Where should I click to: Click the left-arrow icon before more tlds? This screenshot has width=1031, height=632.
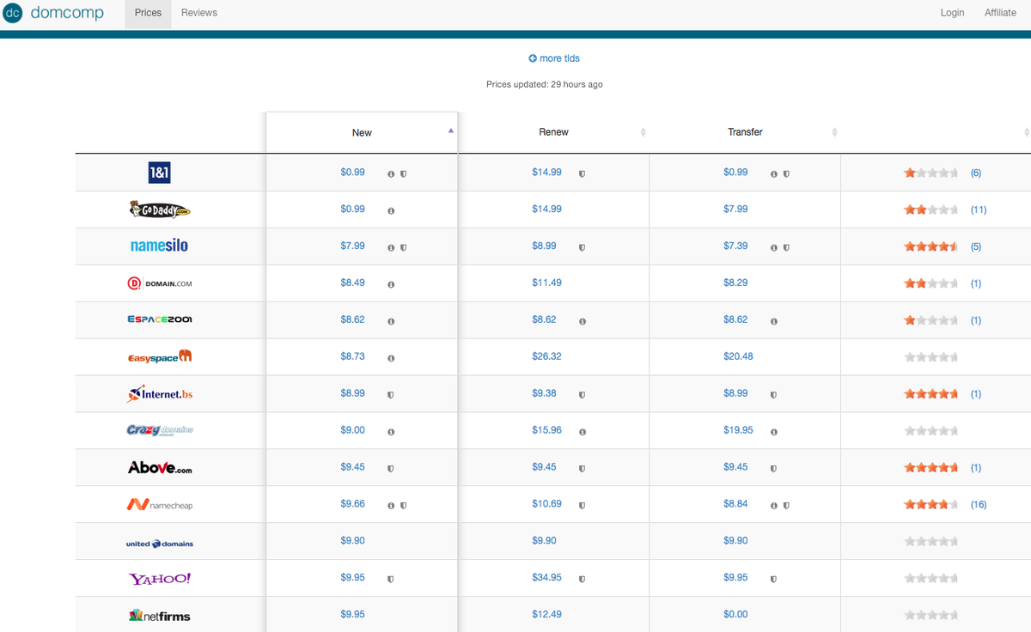pyautogui.click(x=533, y=58)
